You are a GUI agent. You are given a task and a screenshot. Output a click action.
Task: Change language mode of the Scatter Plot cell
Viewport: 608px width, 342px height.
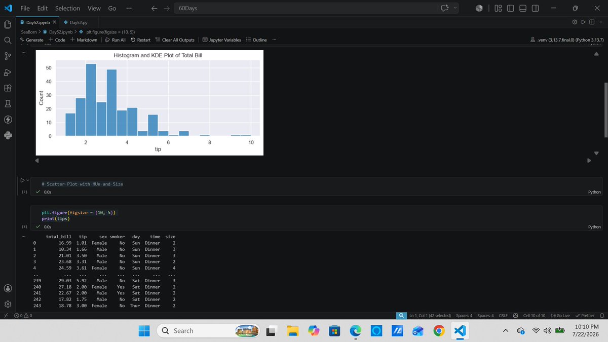pos(594,193)
